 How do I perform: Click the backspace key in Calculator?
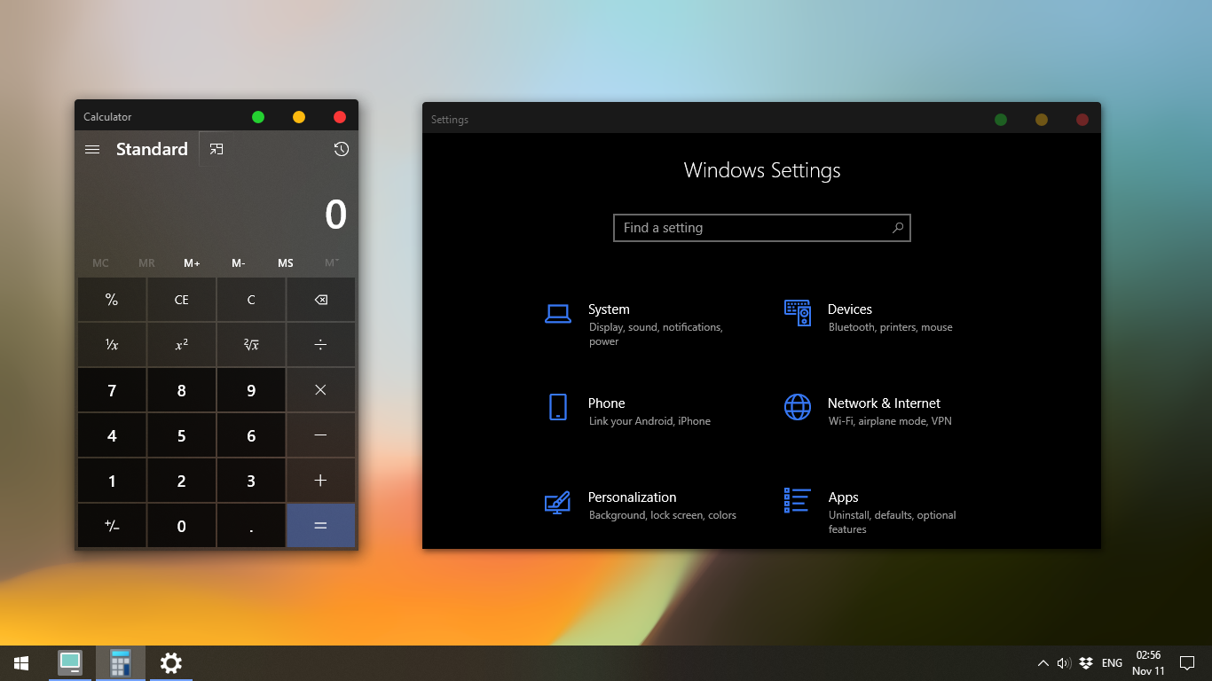tap(321, 300)
